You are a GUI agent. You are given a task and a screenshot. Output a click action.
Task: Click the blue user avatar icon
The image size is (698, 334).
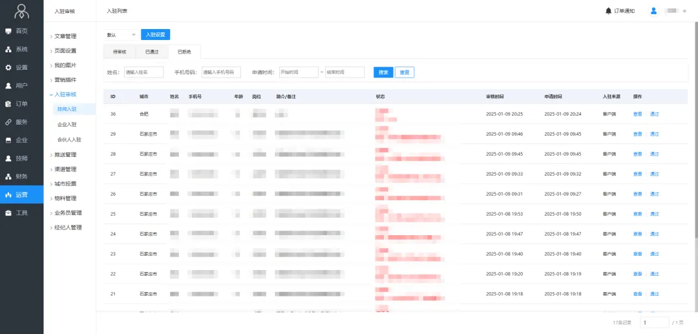653,11
